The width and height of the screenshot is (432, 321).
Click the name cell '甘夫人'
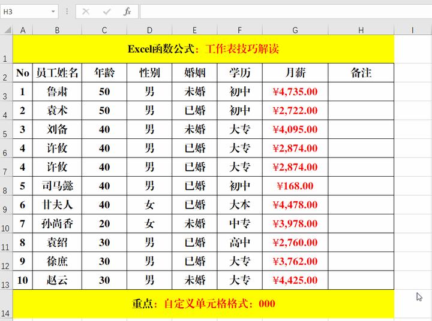point(57,205)
